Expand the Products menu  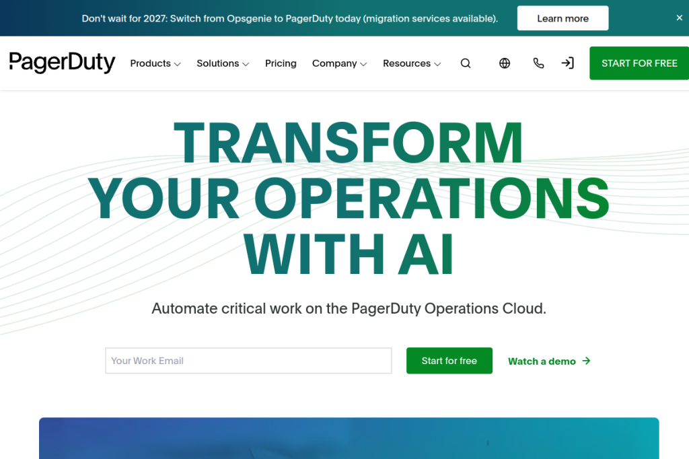click(155, 63)
